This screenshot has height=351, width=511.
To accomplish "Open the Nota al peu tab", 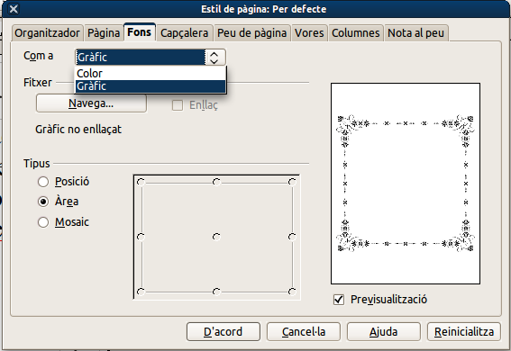I will click(415, 33).
